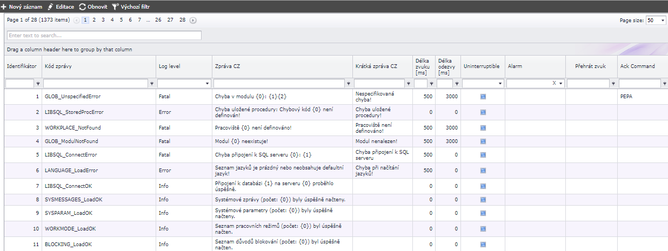
Task: Open filter menu icon for Identifikátor column
Action: pyautogui.click(x=38, y=84)
